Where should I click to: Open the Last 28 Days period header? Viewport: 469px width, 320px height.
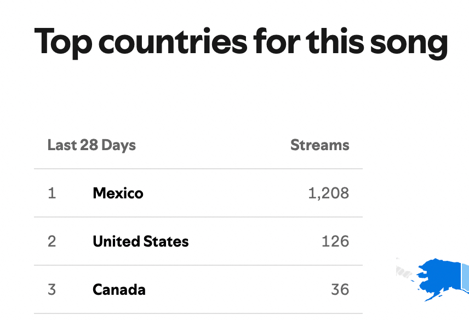pyautogui.click(x=91, y=145)
